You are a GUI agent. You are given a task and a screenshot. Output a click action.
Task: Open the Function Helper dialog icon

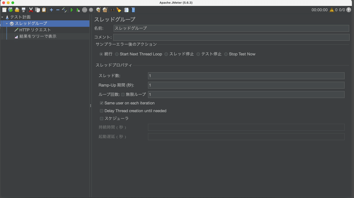click(x=126, y=9)
